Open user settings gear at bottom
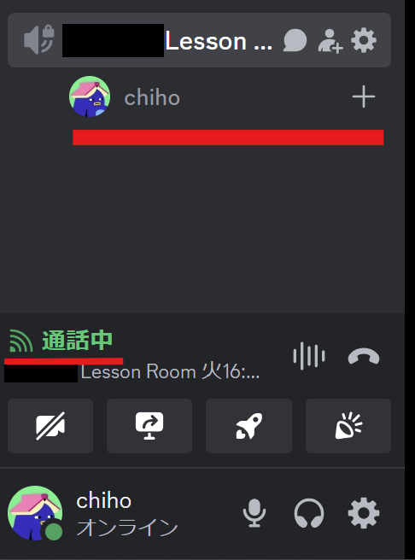Image resolution: width=415 pixels, height=560 pixels. [364, 513]
